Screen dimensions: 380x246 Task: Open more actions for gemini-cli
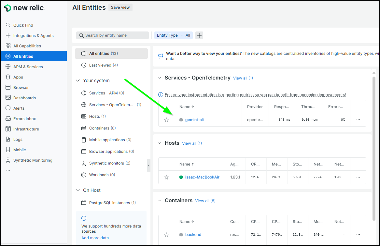(x=358, y=120)
